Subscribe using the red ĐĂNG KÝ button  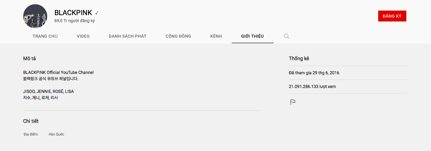[392, 16]
